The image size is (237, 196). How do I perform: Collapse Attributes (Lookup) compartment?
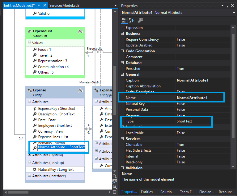[30, 162]
